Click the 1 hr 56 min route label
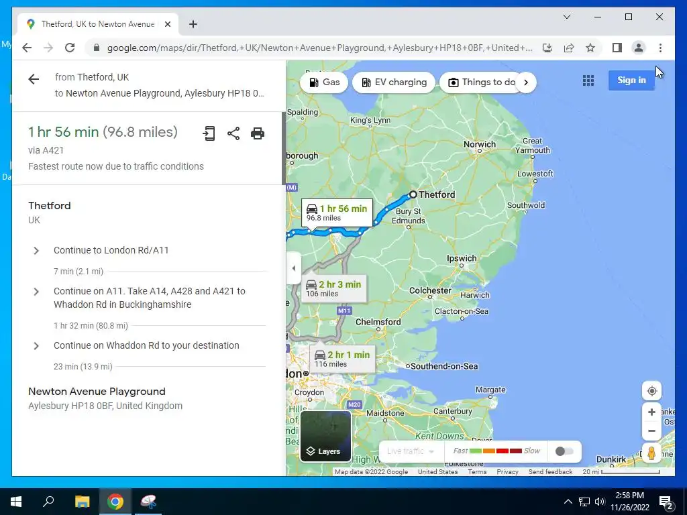 click(337, 213)
